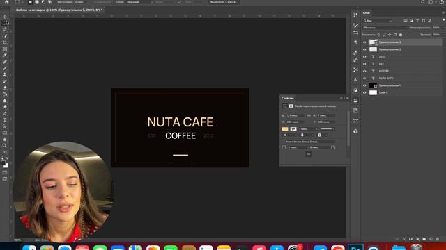Select the Move tool
This screenshot has width=446, height=250.
pos(5,17)
